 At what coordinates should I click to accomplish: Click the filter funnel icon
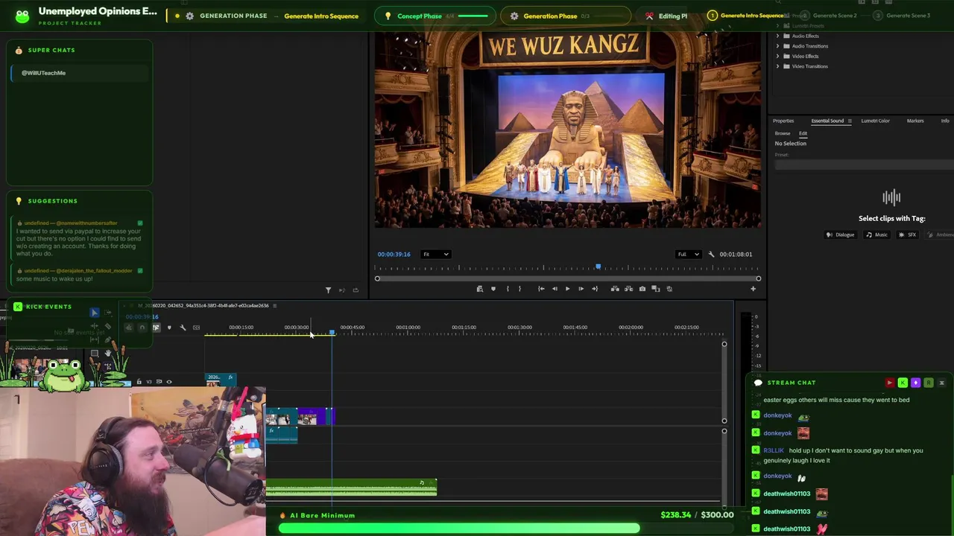tap(328, 290)
